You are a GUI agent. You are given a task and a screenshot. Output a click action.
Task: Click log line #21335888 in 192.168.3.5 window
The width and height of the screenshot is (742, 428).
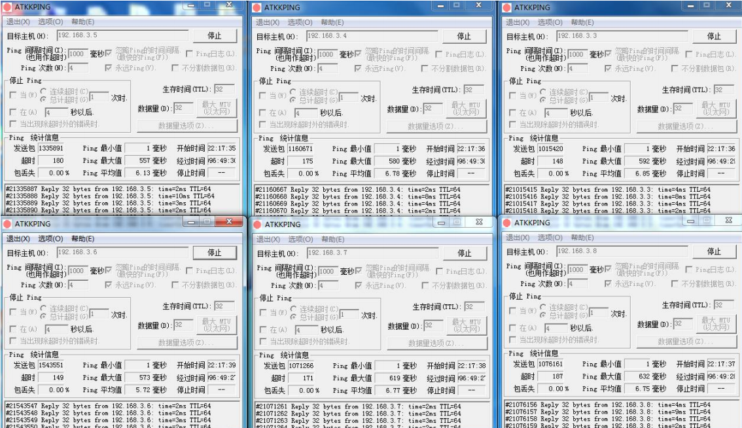tap(110, 196)
